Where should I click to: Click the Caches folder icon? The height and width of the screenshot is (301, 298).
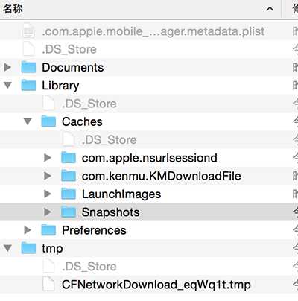coord(48,121)
